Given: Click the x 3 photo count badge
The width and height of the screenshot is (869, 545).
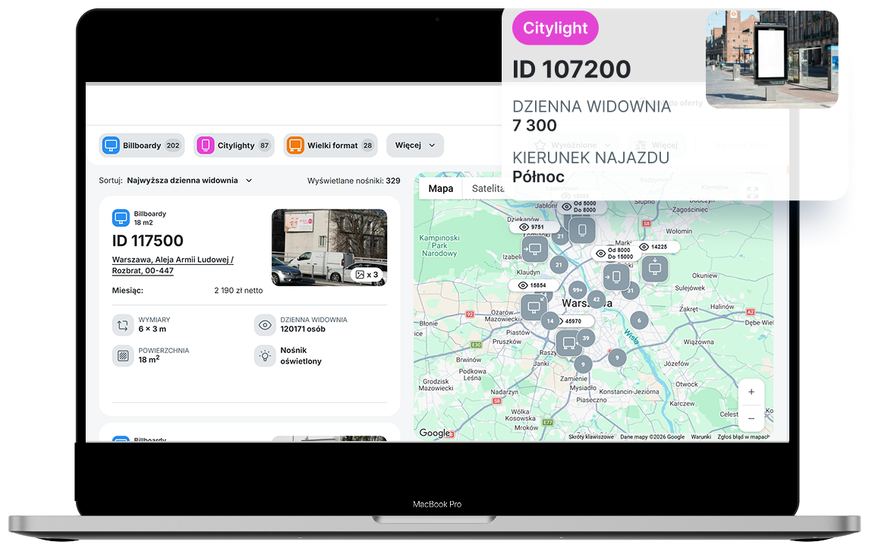Looking at the screenshot, I should pyautogui.click(x=367, y=275).
